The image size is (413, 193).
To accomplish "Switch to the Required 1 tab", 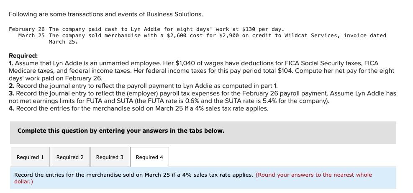I will coord(30,157).
